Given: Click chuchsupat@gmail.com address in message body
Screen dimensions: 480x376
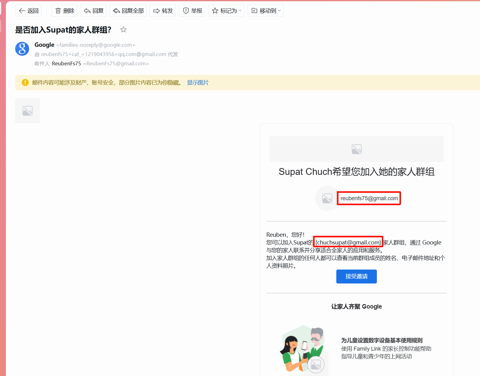Looking at the screenshot, I should pos(348,242).
